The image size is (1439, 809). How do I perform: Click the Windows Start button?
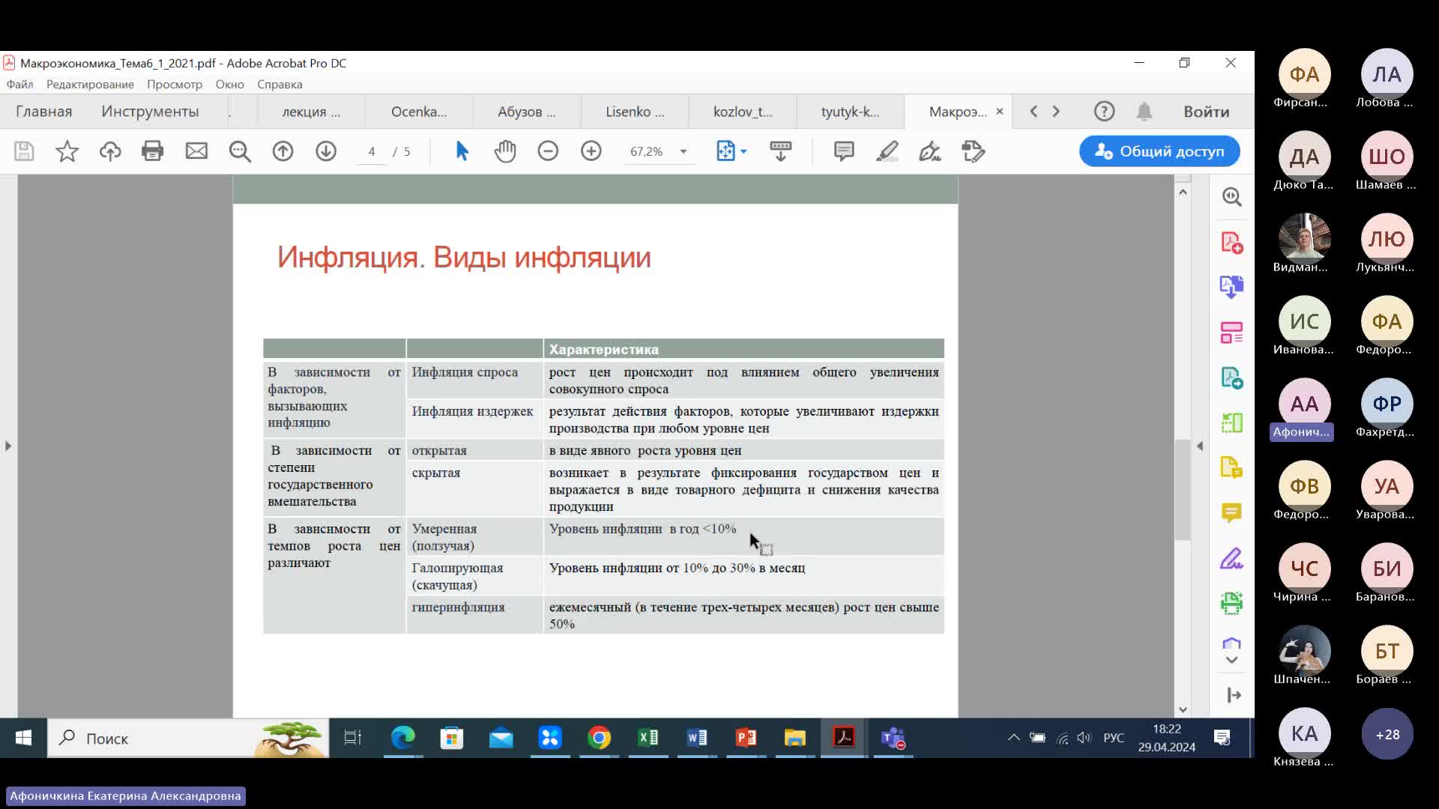click(x=23, y=739)
